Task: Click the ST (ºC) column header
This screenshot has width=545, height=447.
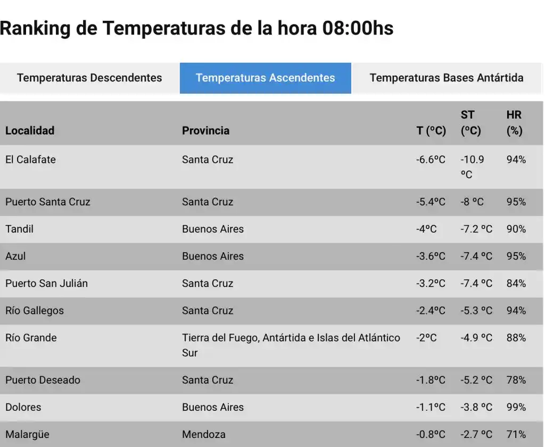Action: (x=470, y=123)
